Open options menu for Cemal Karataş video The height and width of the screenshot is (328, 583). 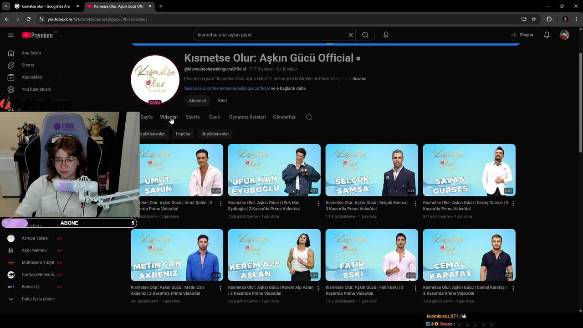click(x=513, y=288)
